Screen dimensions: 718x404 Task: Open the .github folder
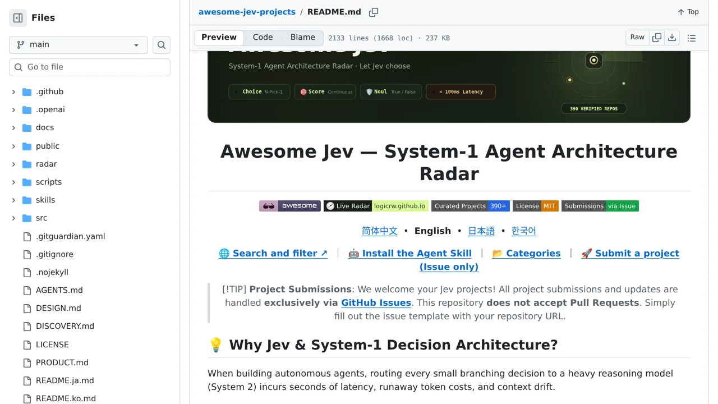click(x=49, y=92)
